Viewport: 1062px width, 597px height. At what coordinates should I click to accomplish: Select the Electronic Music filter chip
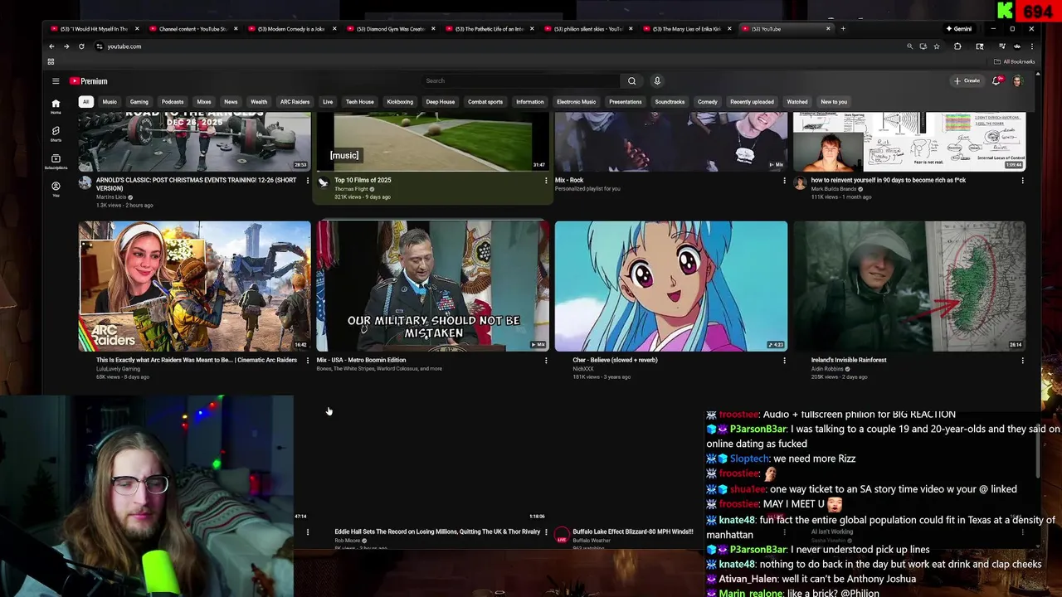577,102
